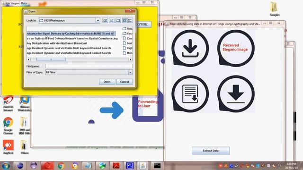Click the Create New Folder icon
The image size is (303, 170).
[118, 20]
